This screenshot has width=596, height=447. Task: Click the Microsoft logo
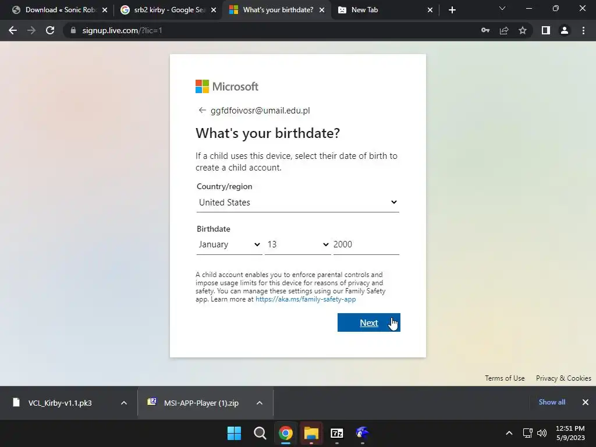click(x=227, y=87)
